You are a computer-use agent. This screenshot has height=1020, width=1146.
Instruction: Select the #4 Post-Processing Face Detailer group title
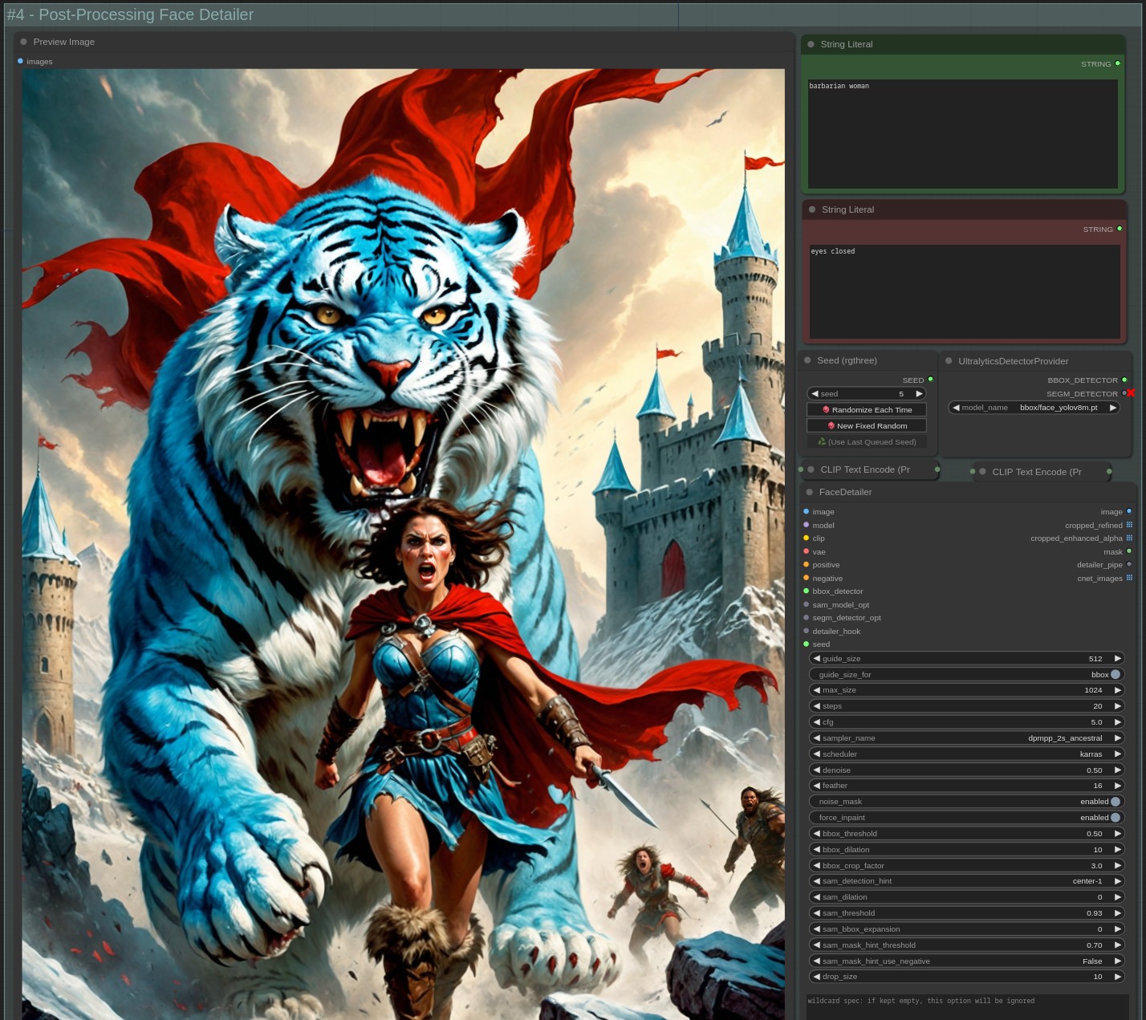coord(130,14)
